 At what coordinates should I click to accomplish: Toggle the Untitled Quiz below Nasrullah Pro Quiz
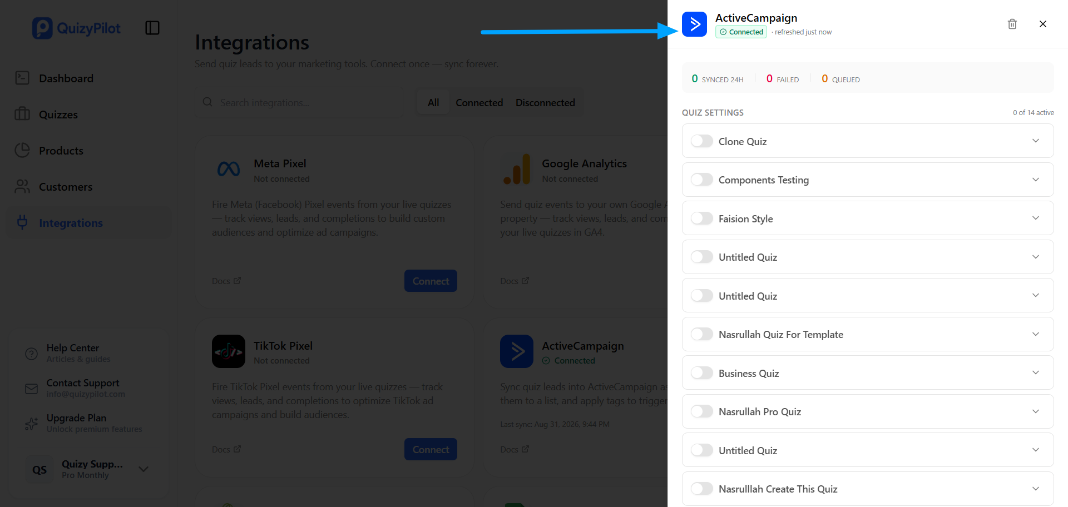[702, 450]
